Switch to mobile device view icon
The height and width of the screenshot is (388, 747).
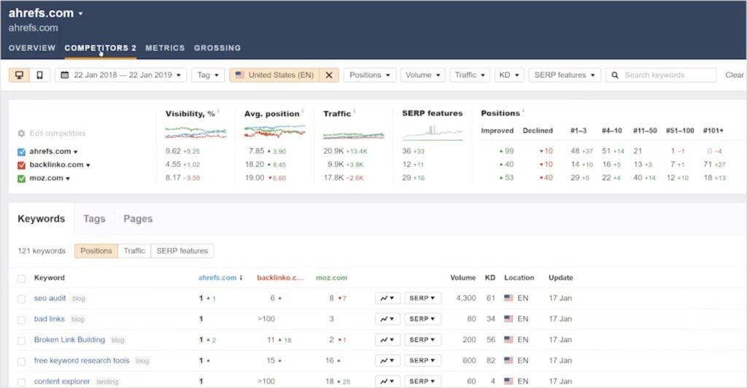click(40, 75)
